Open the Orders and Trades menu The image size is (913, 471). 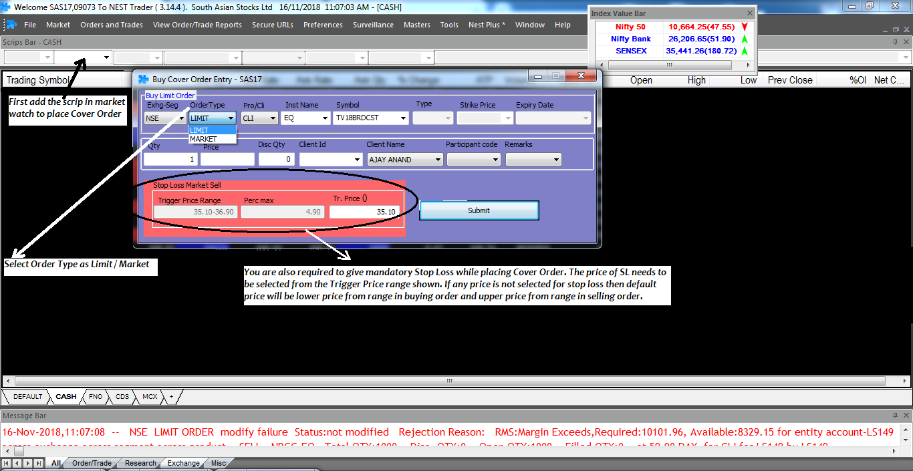[x=112, y=25]
